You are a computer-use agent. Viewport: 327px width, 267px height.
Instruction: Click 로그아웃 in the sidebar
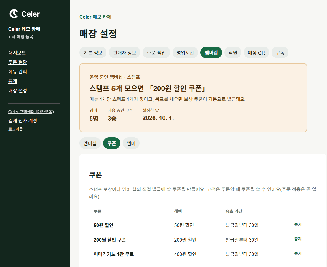pos(15,129)
